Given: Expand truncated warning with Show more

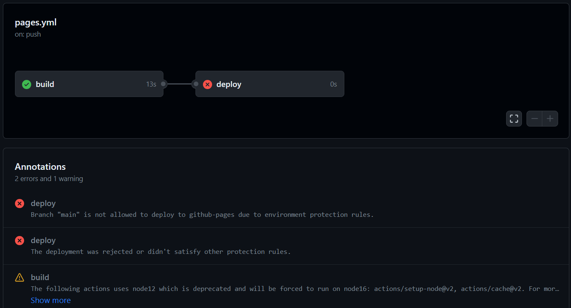Looking at the screenshot, I should [51, 300].
